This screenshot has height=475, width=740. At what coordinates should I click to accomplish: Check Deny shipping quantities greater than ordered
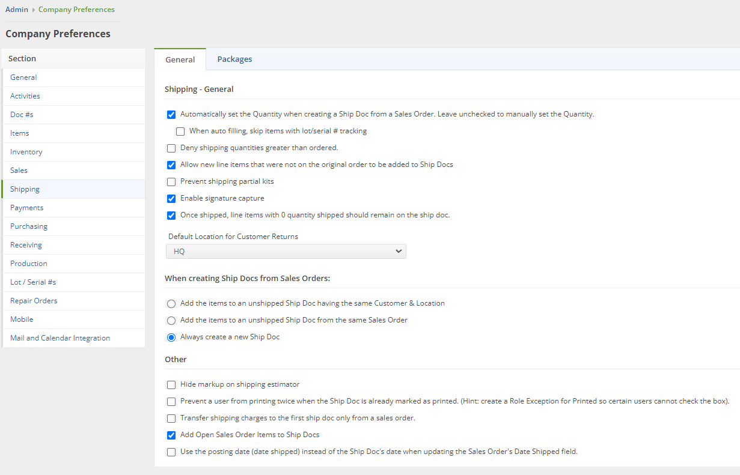coord(171,148)
